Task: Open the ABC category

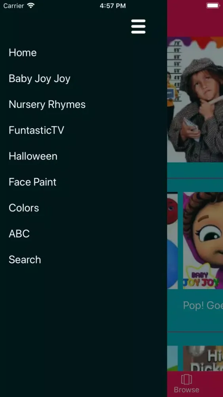Action: [19, 234]
